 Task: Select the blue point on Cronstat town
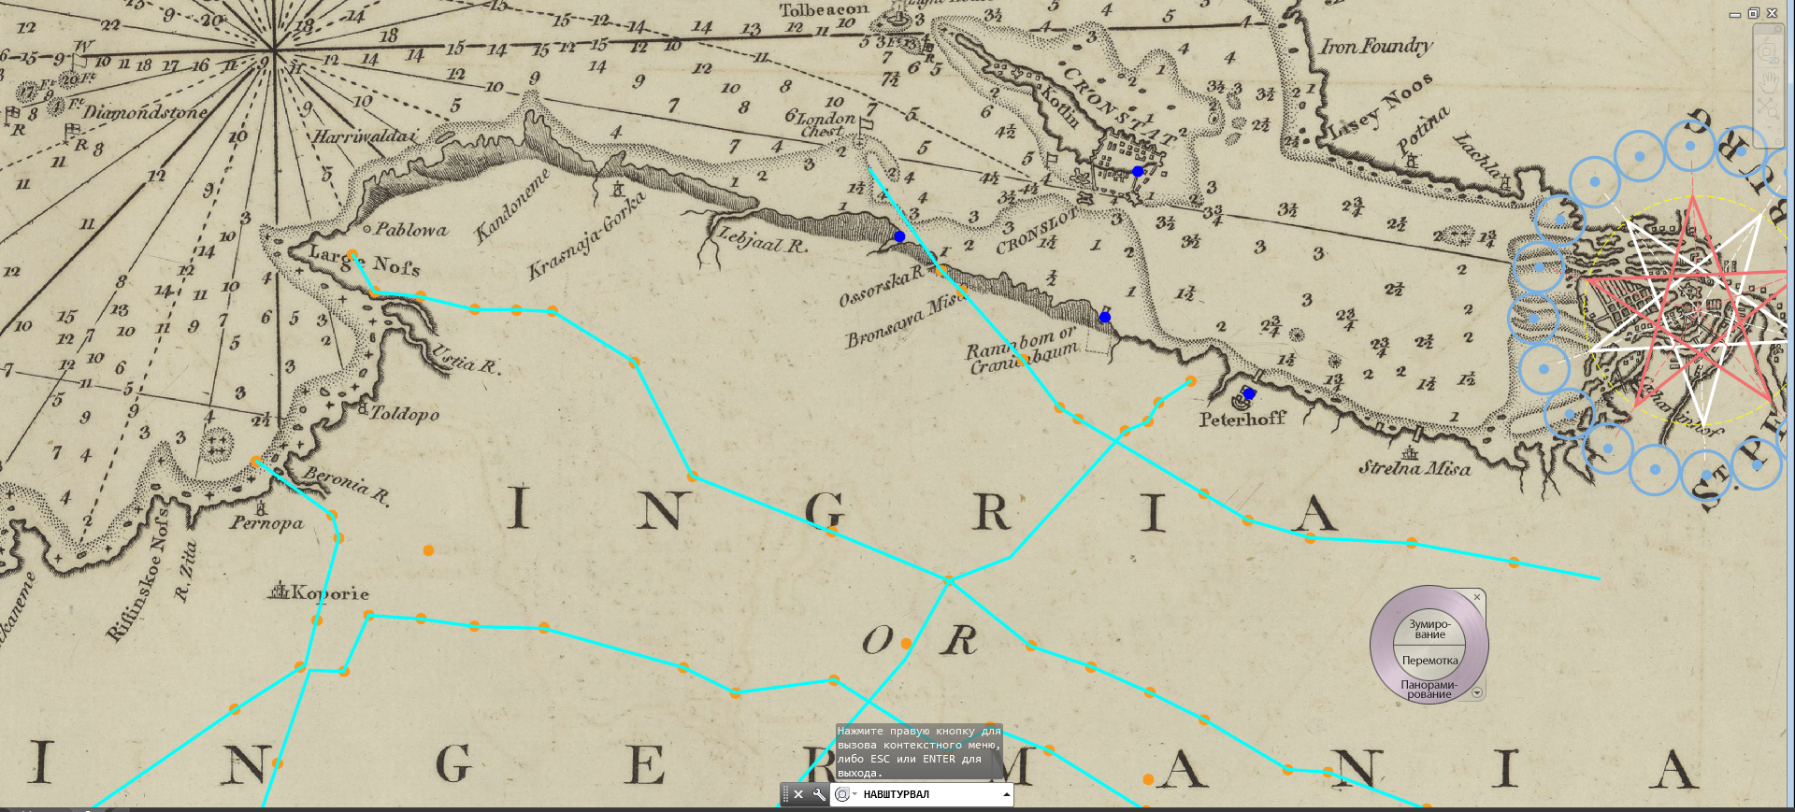click(x=1138, y=171)
